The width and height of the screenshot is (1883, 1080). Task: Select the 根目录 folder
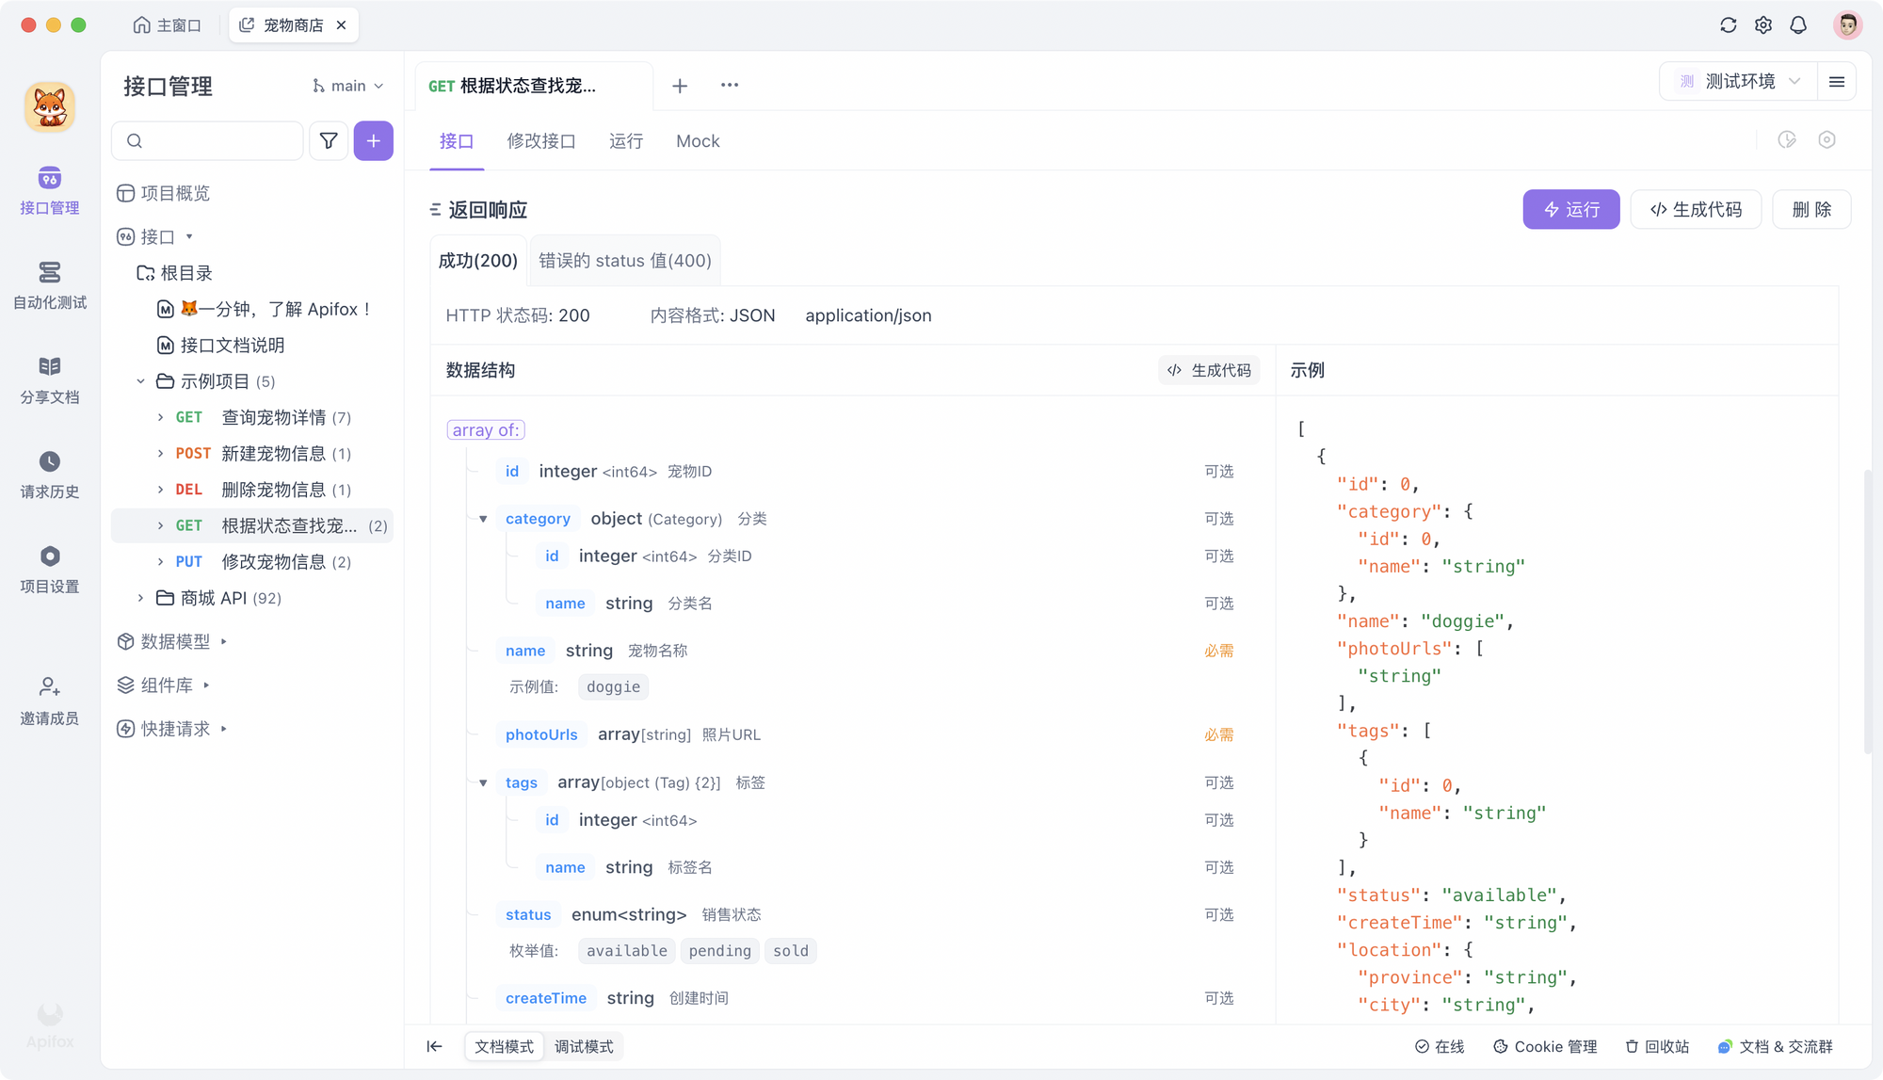175,273
